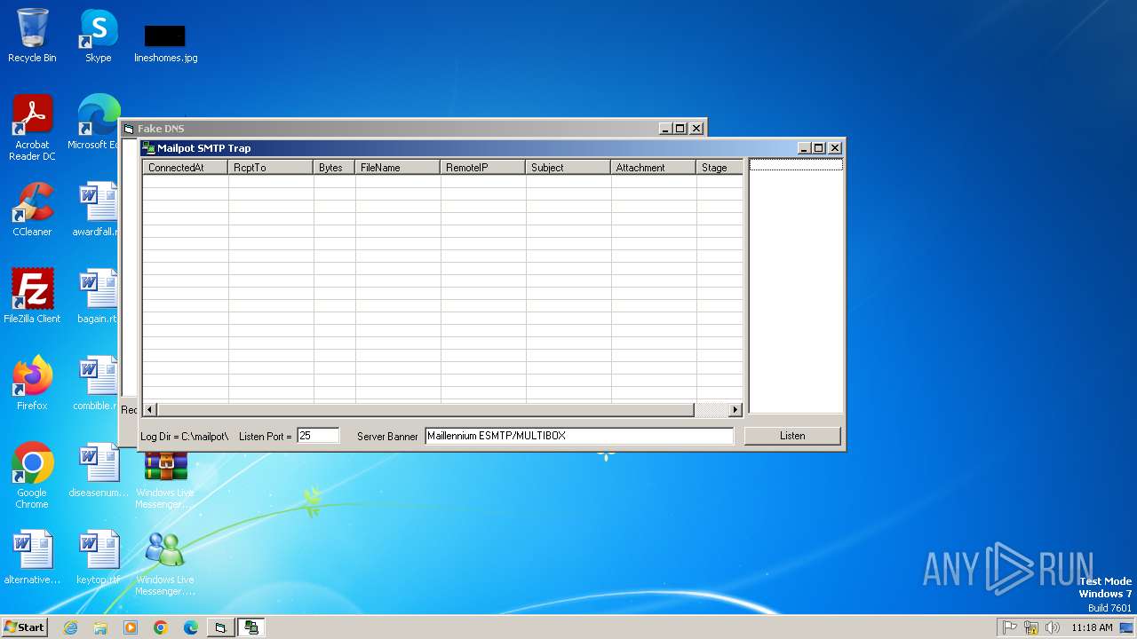
Task: Close the Fake DNS window
Action: click(x=696, y=129)
